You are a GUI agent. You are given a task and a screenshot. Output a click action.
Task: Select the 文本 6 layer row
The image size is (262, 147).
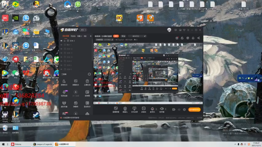pos(76,65)
